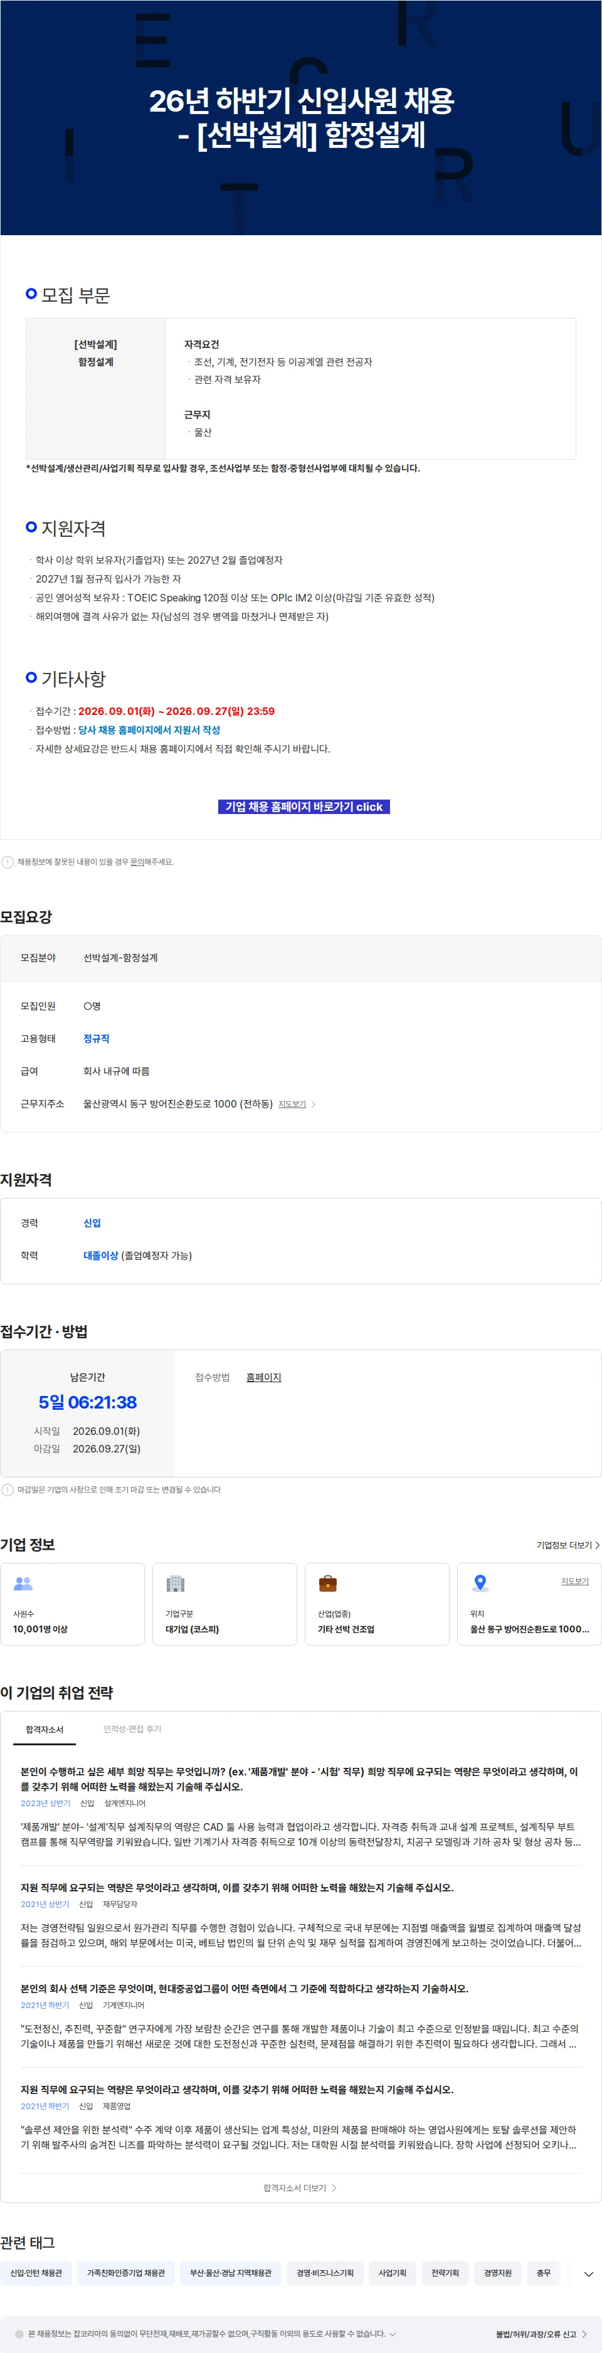Click the 기업 채용 홈페이지 바로가기 click button
This screenshot has width=602, height=2353.
click(304, 806)
